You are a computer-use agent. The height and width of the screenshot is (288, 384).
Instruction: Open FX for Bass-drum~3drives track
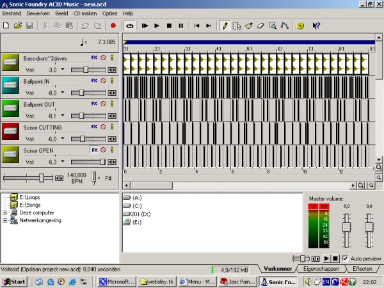click(x=94, y=58)
